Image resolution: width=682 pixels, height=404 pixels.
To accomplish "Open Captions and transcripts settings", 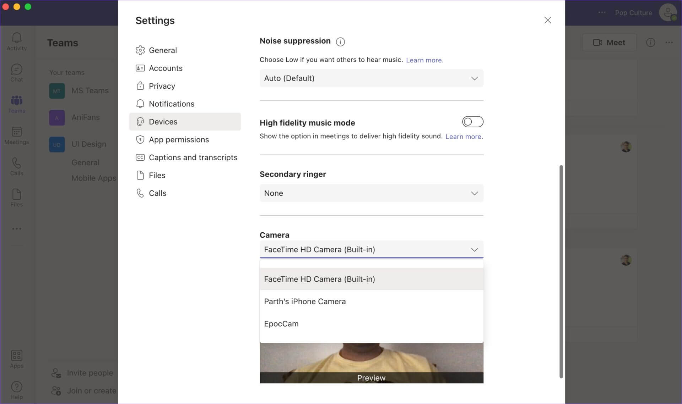I will [185, 157].
